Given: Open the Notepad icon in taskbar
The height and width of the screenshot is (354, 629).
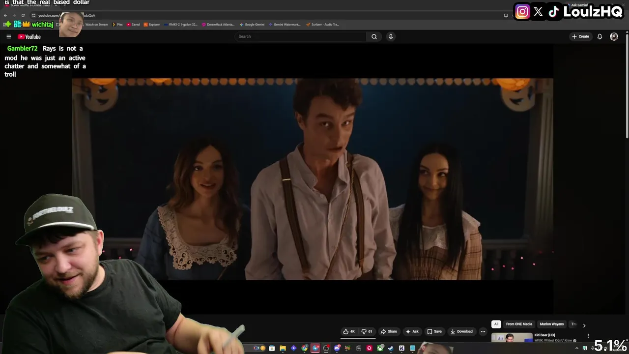Looking at the screenshot, I should point(412,348).
